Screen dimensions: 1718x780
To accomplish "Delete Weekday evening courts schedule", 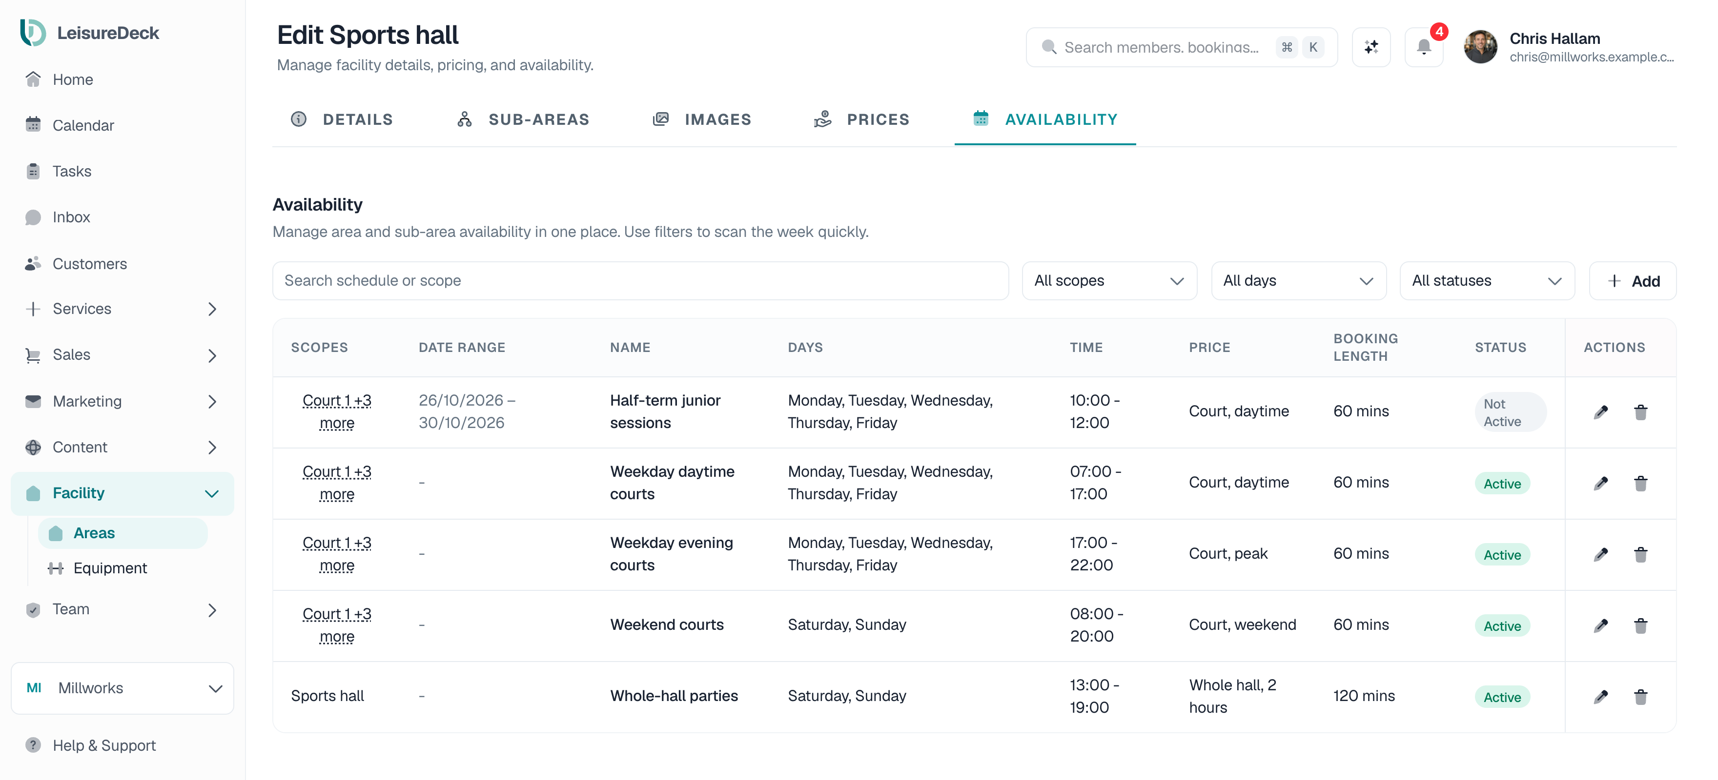I will pyautogui.click(x=1640, y=554).
